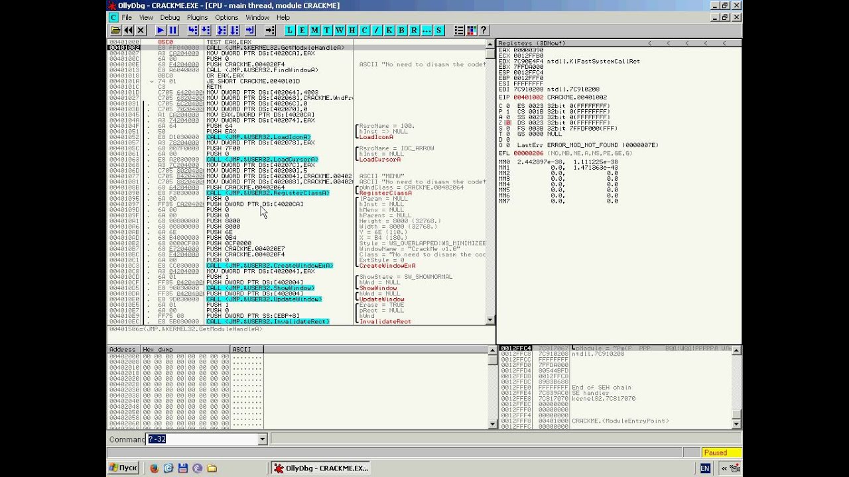
Task: Open the File menu
Action: click(127, 17)
